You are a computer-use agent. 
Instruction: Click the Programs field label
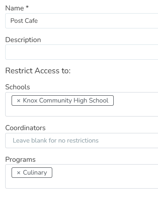[x=20, y=159]
